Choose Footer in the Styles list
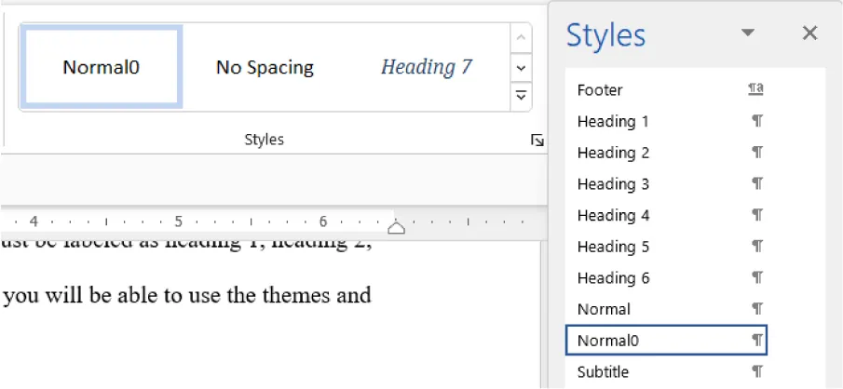This screenshot has width=843, height=389. [600, 90]
